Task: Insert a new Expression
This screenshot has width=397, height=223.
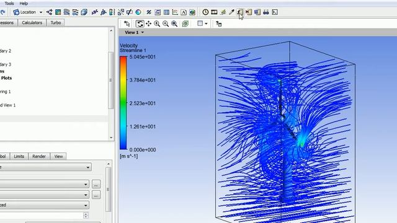Action: coord(158,12)
